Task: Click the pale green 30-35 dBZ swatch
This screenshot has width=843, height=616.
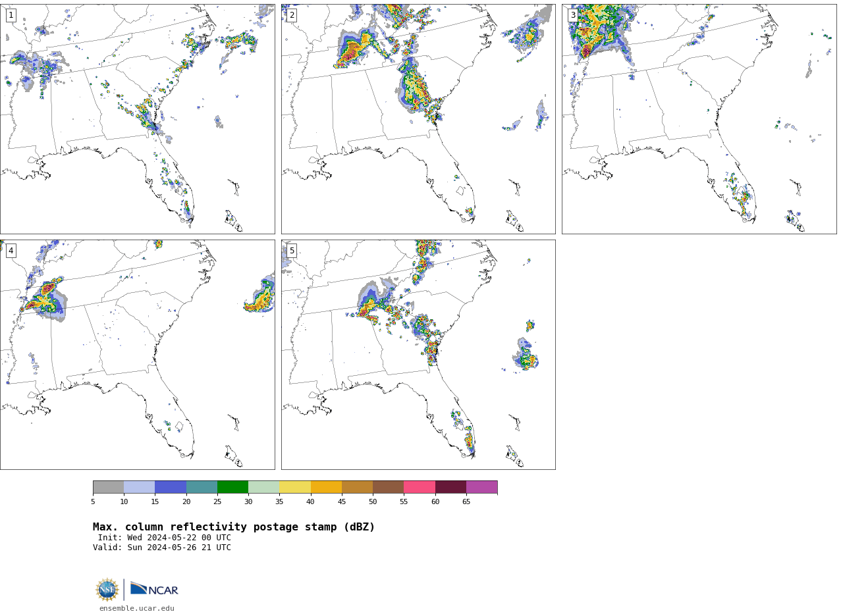Action: pyautogui.click(x=263, y=487)
